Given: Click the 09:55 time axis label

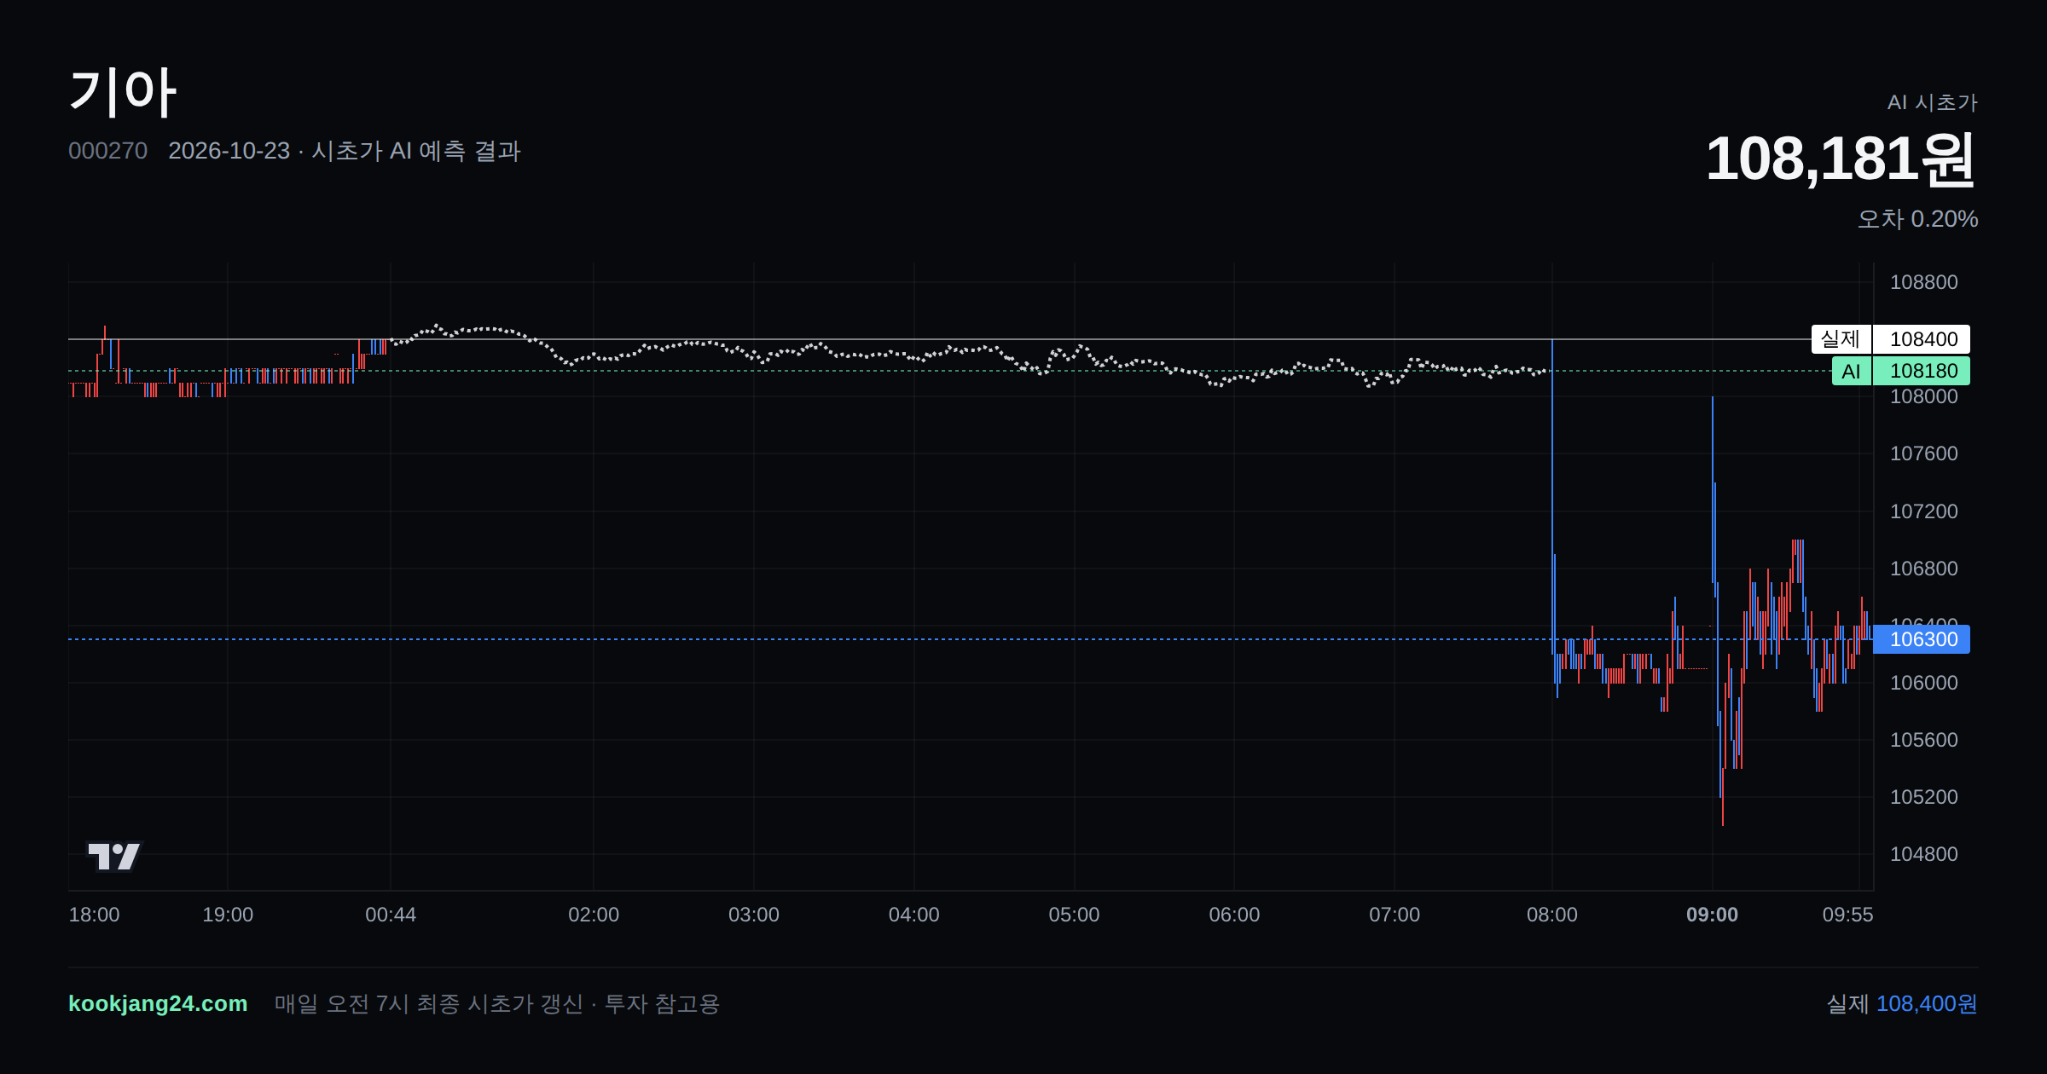Looking at the screenshot, I should coord(1847,915).
